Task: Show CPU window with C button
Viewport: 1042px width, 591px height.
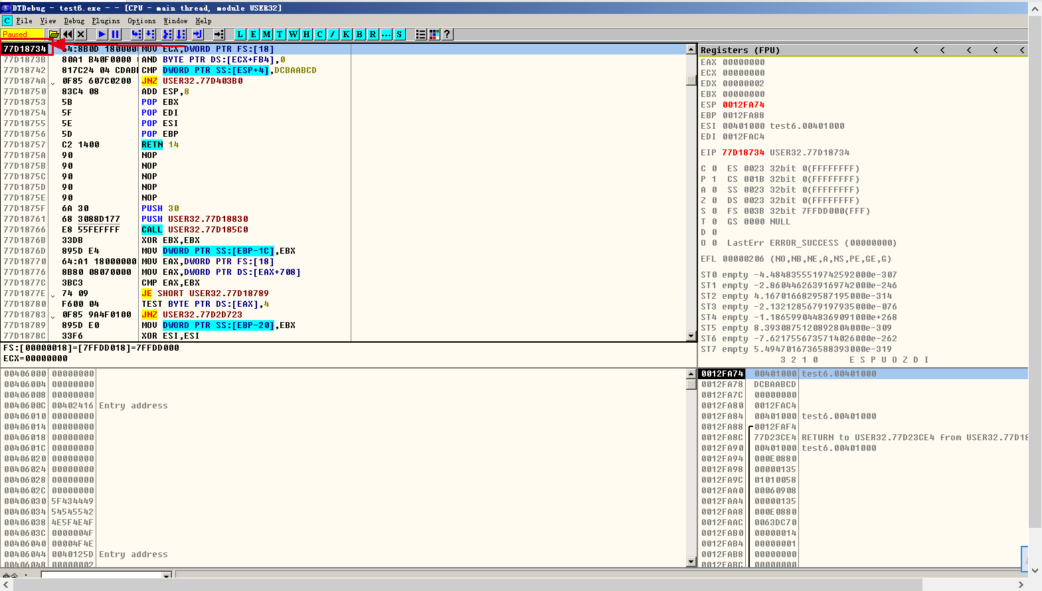Action: (x=319, y=35)
